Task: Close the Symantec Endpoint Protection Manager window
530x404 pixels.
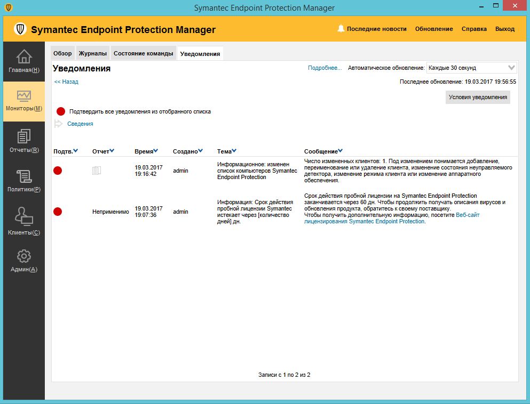Action: [515, 6]
